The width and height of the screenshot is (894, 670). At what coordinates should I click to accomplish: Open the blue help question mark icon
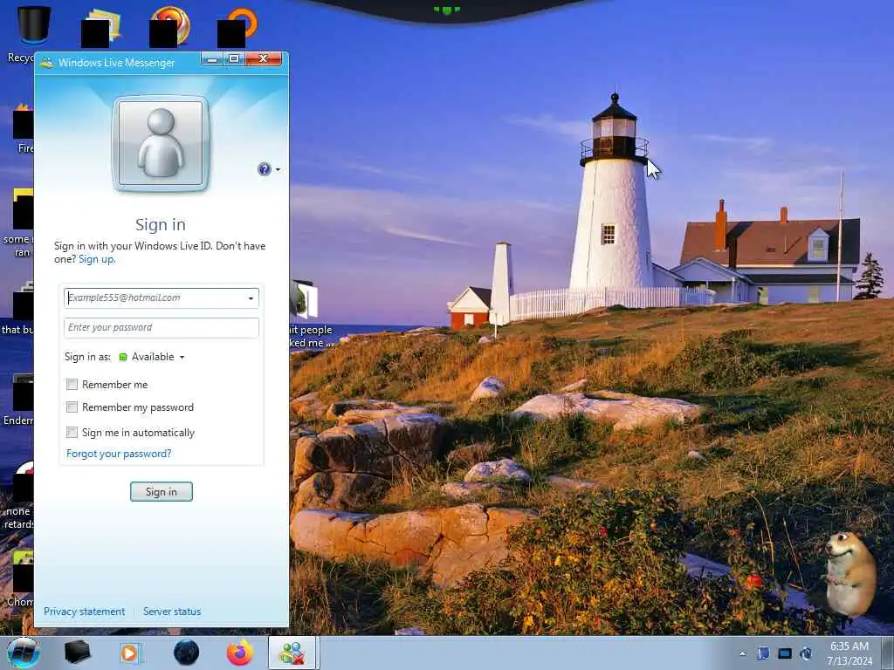(x=264, y=169)
